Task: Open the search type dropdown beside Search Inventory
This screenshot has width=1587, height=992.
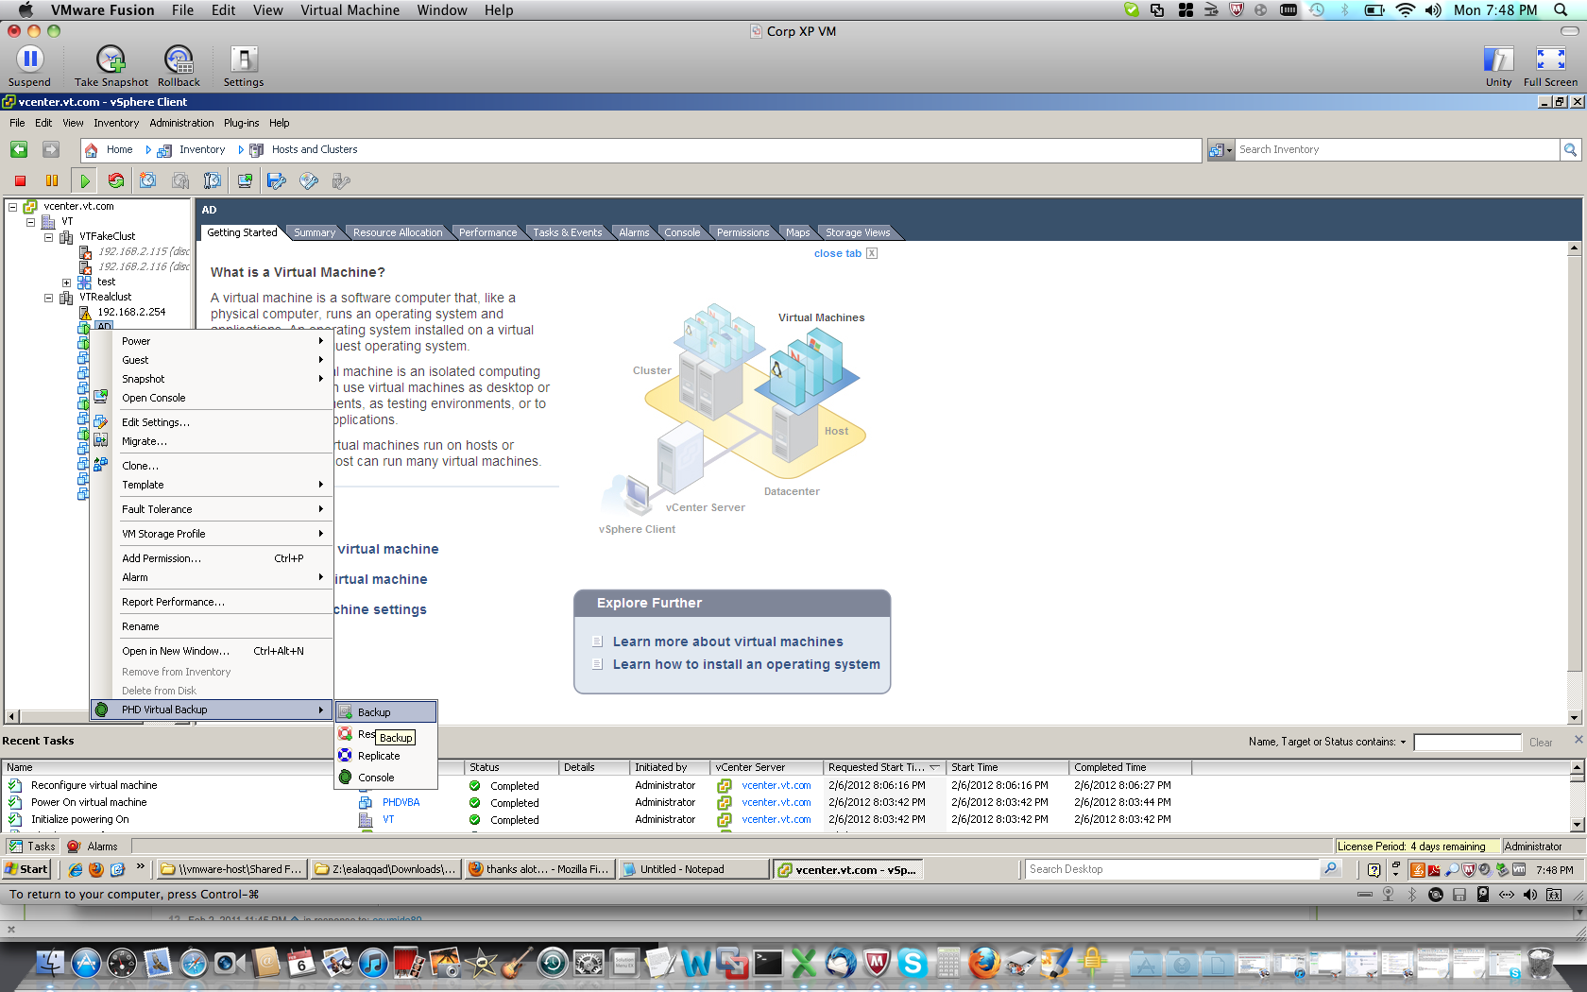Action: tap(1220, 149)
